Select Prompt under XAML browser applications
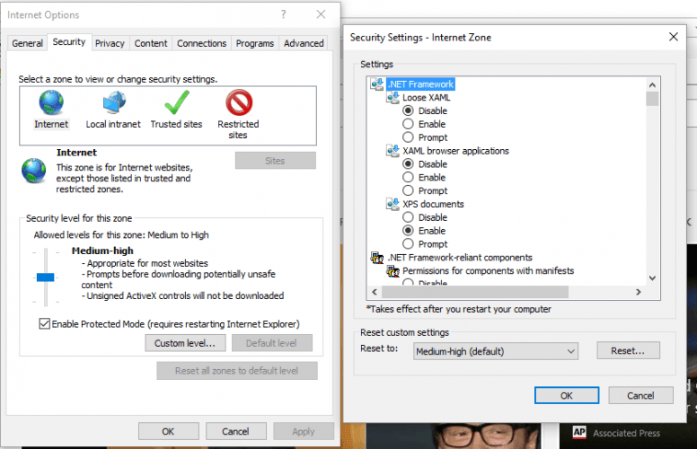Screen dimensions: 697x449 click(408, 190)
